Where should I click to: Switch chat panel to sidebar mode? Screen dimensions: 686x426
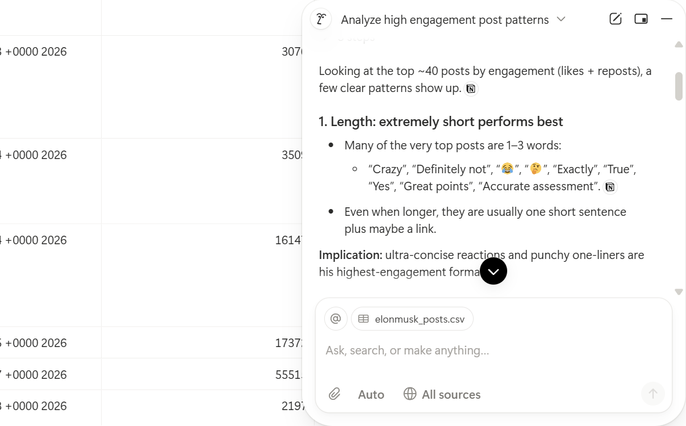[x=641, y=19]
